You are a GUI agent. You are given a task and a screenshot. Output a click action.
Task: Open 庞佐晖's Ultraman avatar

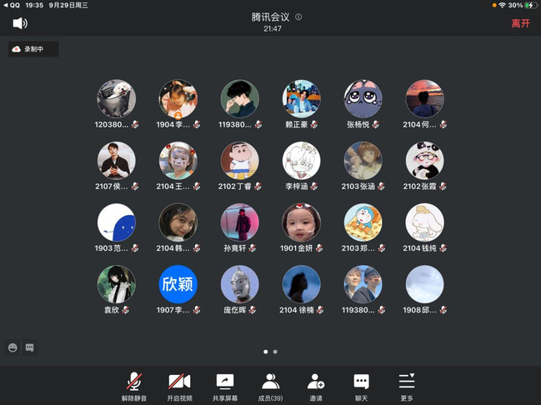coord(240,284)
